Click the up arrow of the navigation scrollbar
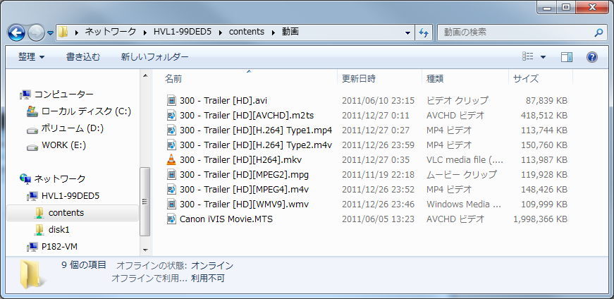Screen dimensions: 614x299 pos(145,76)
